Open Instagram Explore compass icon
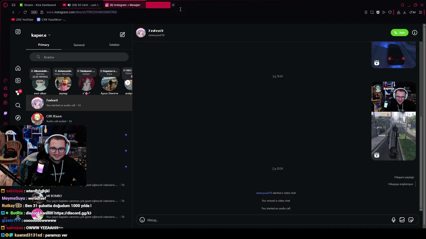Screen dimensions: 426x239 18,118
